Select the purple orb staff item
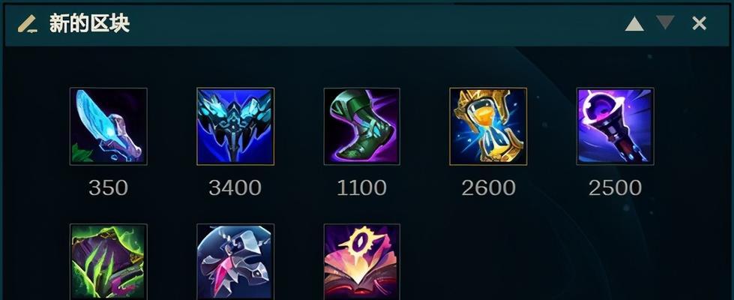Viewport: 734px width, 300px height. [x=615, y=126]
